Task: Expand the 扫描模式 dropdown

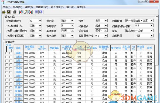Action: [x=106, y=26]
